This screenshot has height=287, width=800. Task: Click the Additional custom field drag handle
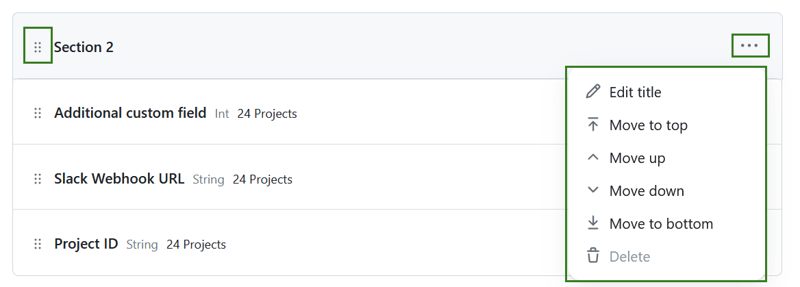pos(38,113)
